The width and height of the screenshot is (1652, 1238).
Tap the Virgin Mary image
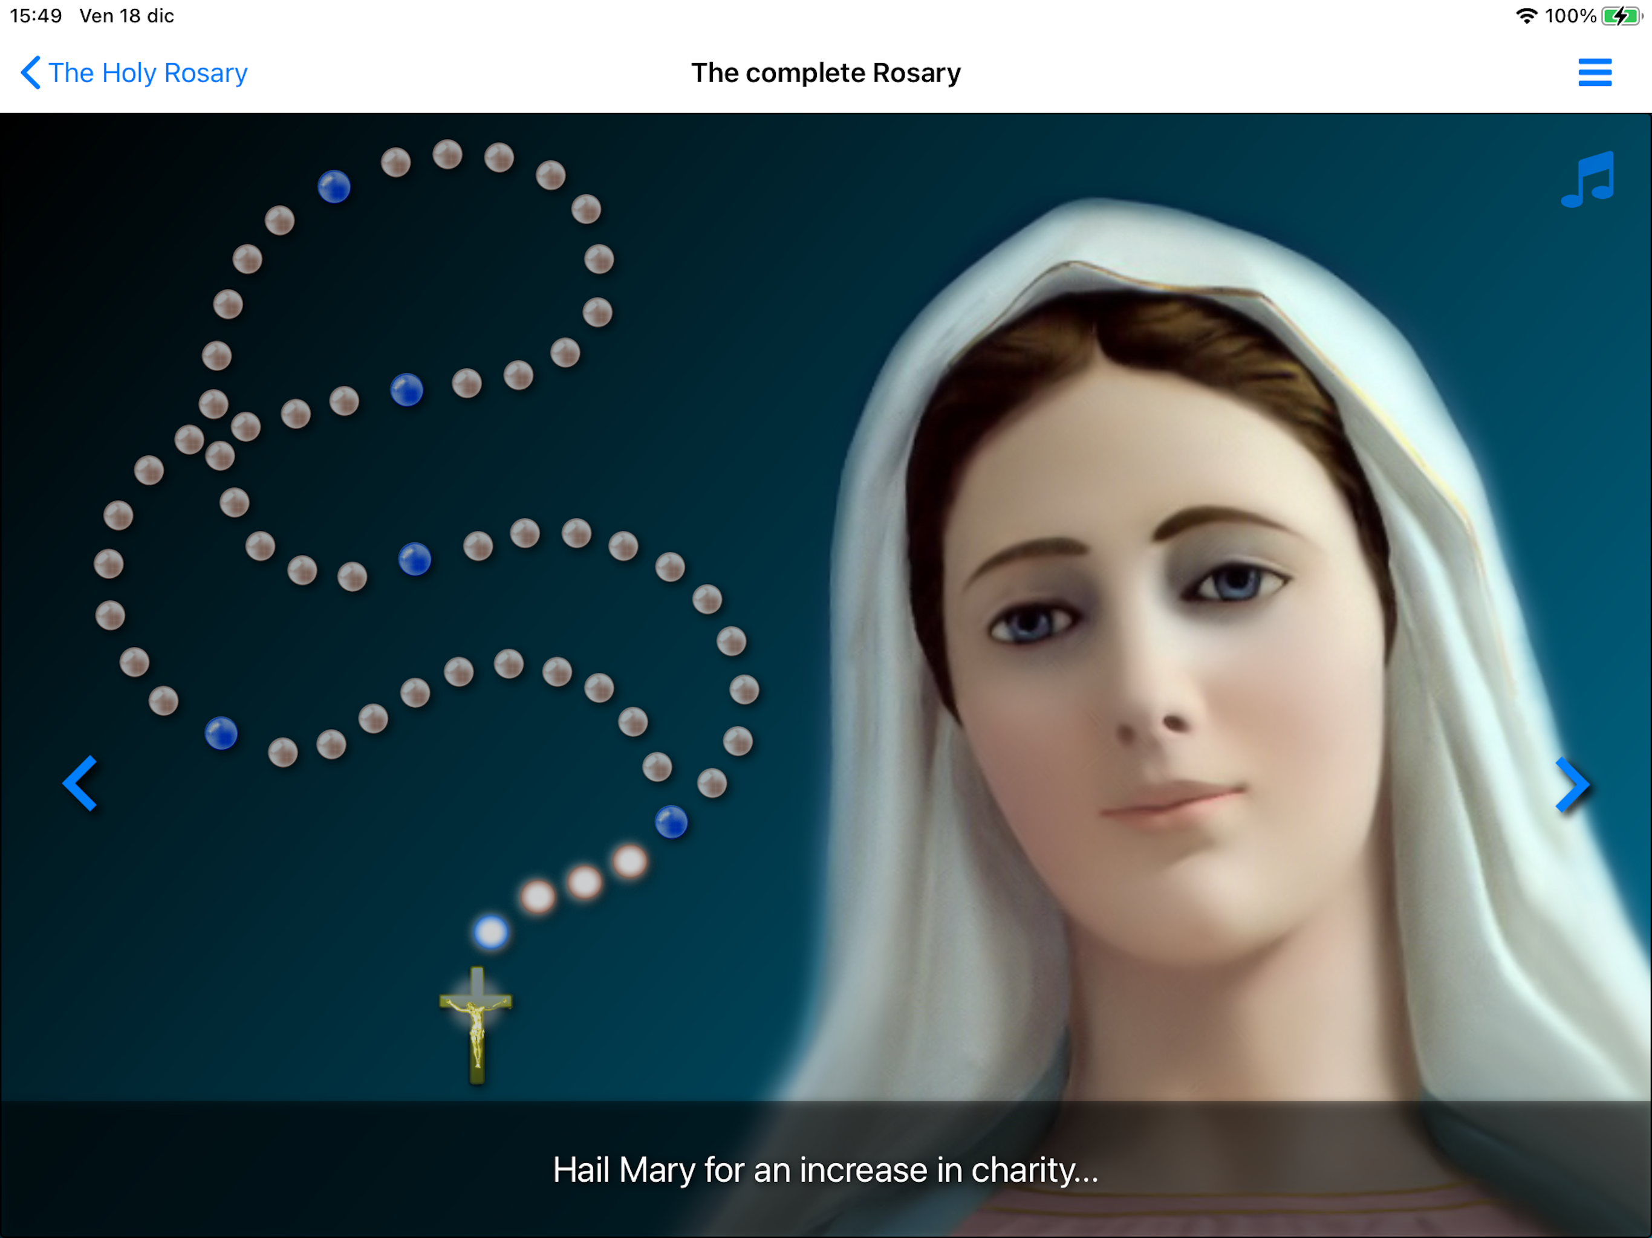pyautogui.click(x=1195, y=672)
